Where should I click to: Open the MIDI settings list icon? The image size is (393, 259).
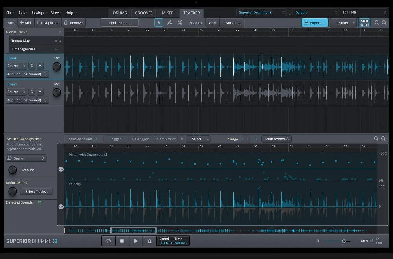[371, 241]
